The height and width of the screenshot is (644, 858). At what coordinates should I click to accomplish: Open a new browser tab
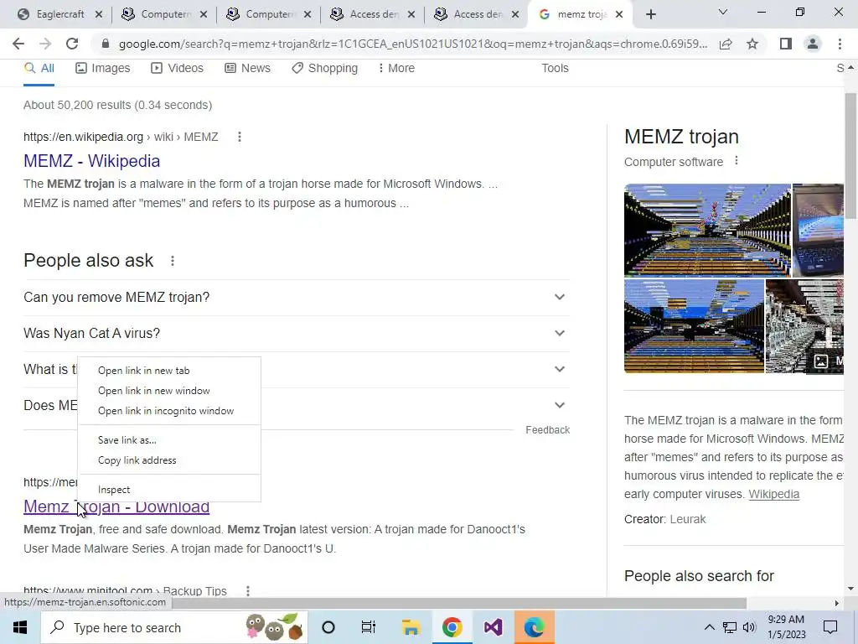coord(650,15)
